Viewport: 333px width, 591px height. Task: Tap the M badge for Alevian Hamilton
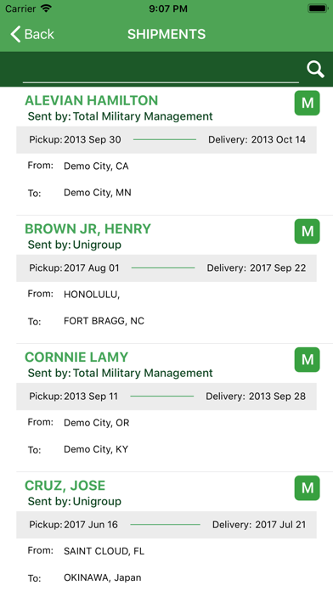pyautogui.click(x=307, y=103)
